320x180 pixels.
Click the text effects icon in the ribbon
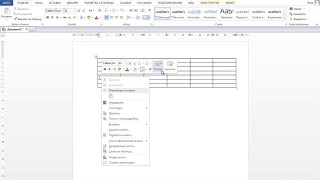point(81,17)
